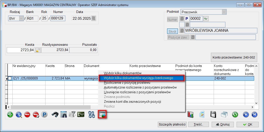
Task: Click cell 'IZ/1 /25/000009'
Action: 29,78
